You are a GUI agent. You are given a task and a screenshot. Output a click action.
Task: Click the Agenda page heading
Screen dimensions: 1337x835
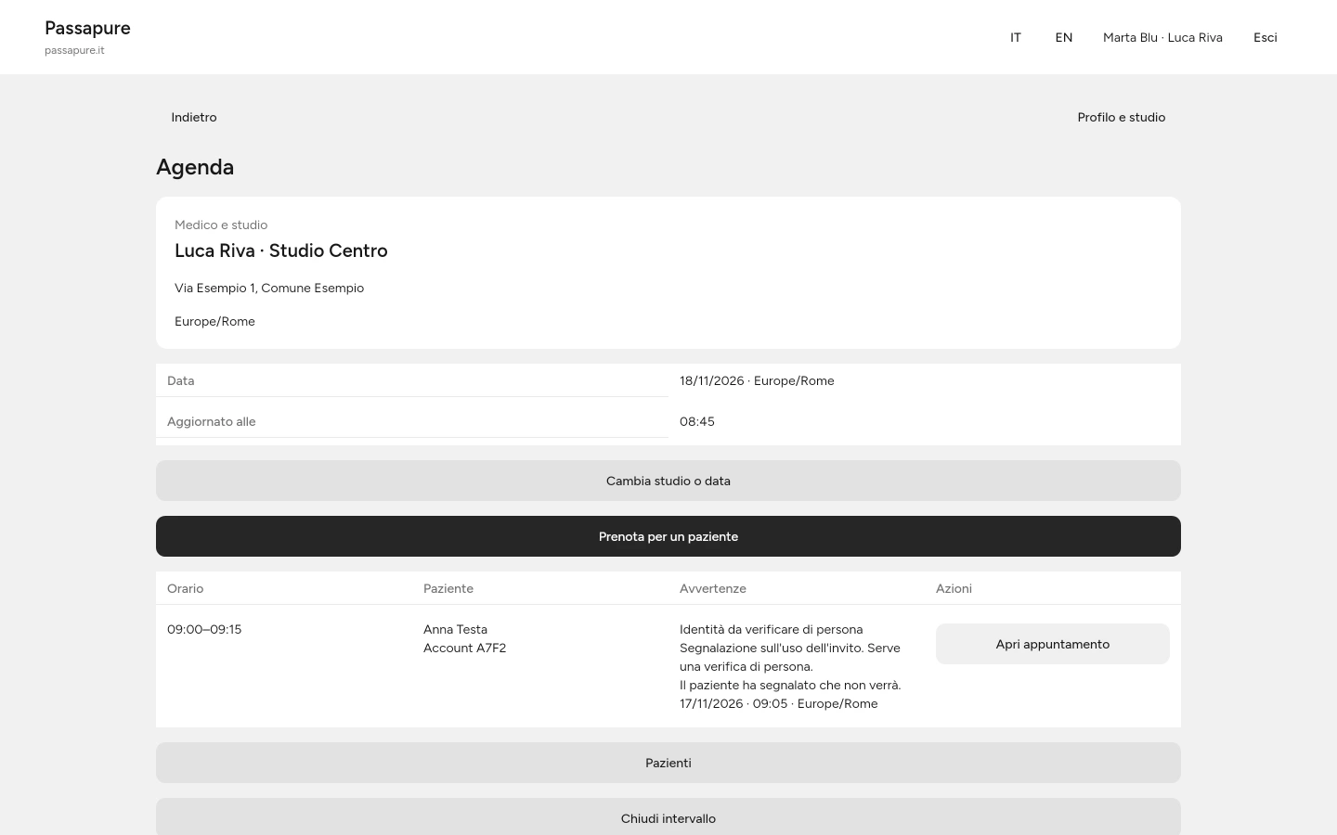(195, 167)
